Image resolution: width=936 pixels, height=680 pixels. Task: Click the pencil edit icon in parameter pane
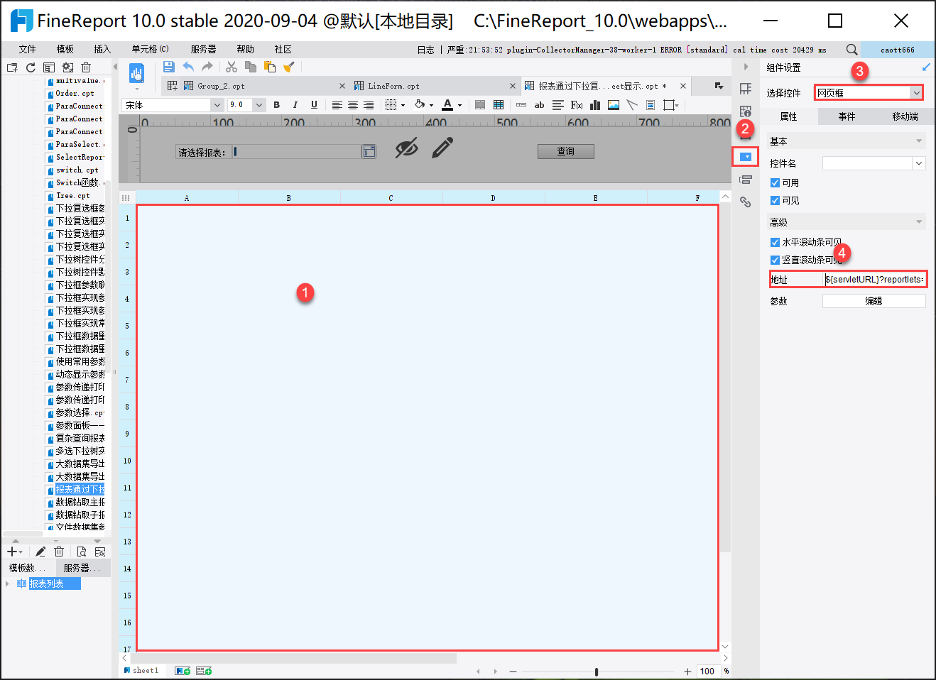442,148
